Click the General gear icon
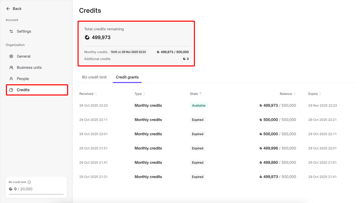 point(11,56)
